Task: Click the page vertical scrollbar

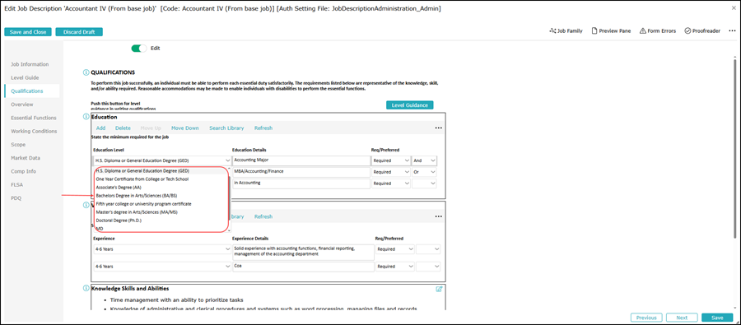Action: (735, 150)
